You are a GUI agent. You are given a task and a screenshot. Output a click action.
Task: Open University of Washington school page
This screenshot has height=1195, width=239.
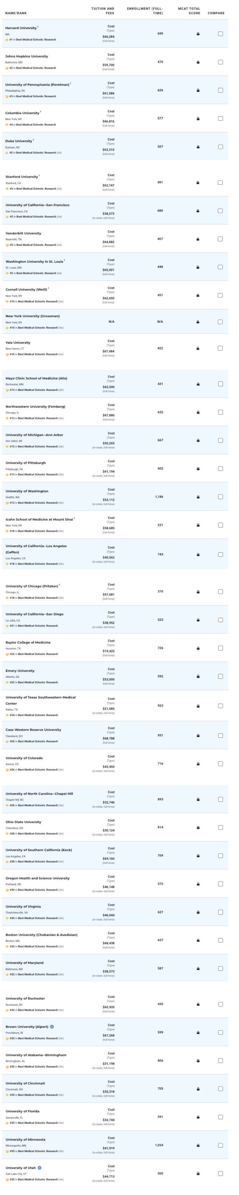pos(27,491)
